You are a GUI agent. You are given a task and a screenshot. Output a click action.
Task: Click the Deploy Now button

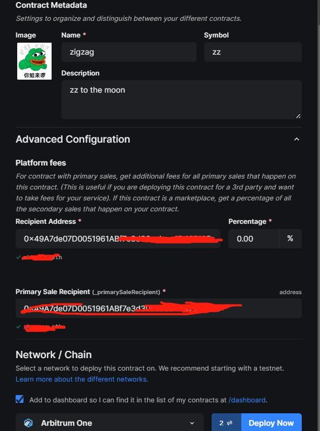271,423
